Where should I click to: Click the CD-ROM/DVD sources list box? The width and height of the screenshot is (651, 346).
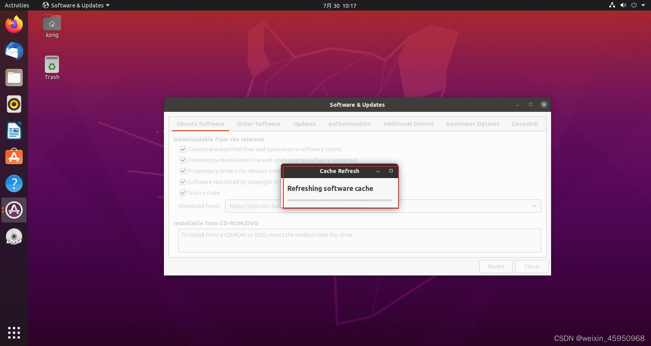coord(360,240)
